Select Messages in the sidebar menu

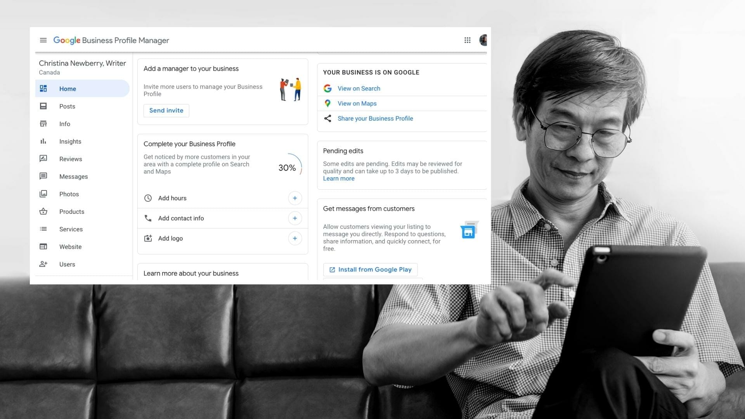tap(73, 177)
